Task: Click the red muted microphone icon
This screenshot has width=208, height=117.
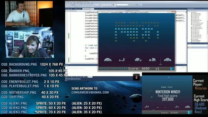Action: pos(136,77)
